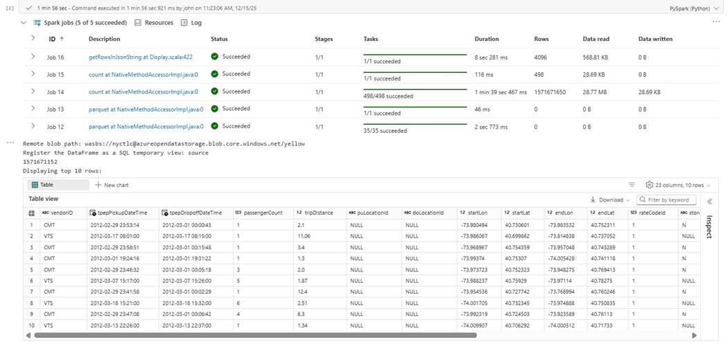
Task: Add a New chart tab
Action: pos(112,185)
